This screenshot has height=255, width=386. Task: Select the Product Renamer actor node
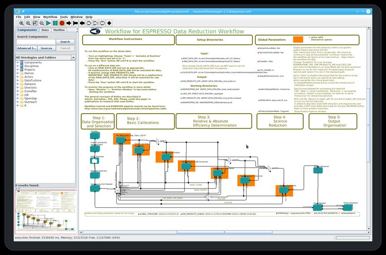(x=318, y=170)
